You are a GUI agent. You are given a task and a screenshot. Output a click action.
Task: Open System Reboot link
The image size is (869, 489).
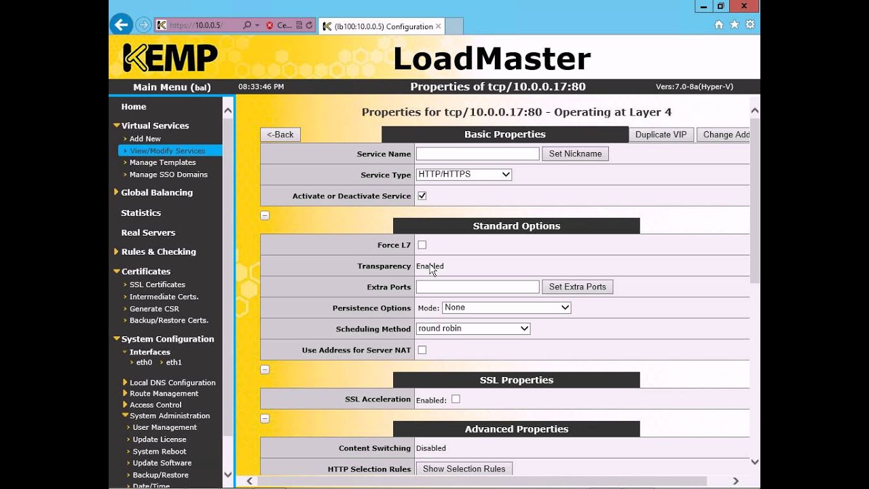click(x=160, y=452)
